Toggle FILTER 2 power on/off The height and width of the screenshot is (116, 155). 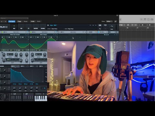tap(109, 32)
